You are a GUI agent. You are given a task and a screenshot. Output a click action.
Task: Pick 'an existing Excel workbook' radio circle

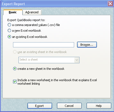[x=9, y=37]
